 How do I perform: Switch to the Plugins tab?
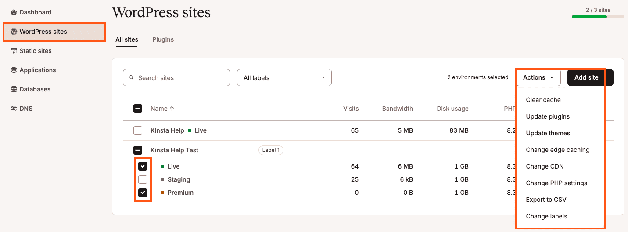[x=163, y=39]
